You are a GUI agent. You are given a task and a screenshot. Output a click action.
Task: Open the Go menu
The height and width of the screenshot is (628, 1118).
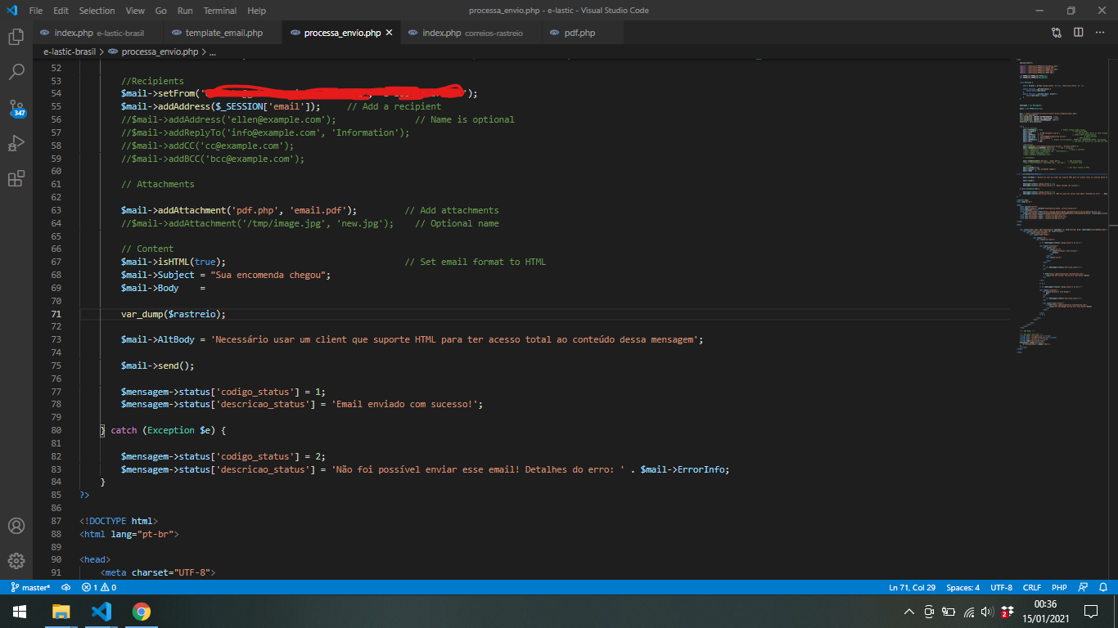click(x=161, y=11)
